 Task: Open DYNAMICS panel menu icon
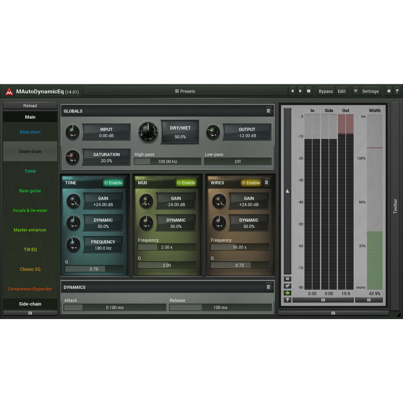click(x=268, y=287)
